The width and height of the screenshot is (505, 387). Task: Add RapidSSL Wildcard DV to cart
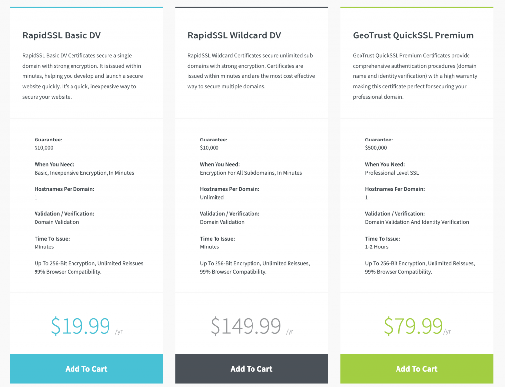[251, 369]
